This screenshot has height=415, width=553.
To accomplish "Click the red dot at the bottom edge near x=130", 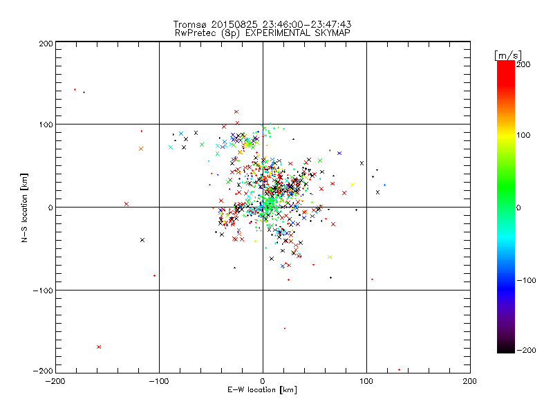I will coord(400,370).
